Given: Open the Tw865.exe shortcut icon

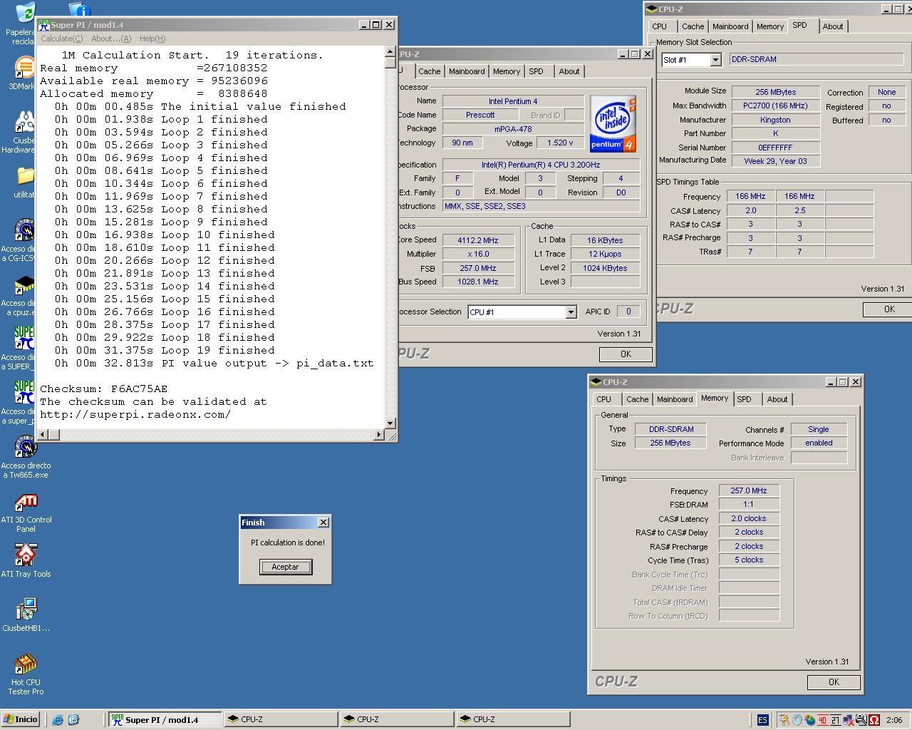Looking at the screenshot, I should [26, 448].
